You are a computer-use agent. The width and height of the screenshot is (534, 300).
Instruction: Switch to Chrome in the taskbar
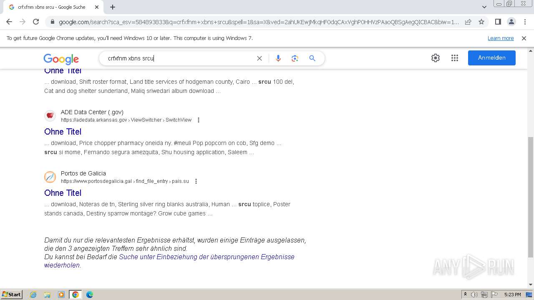pos(76,295)
